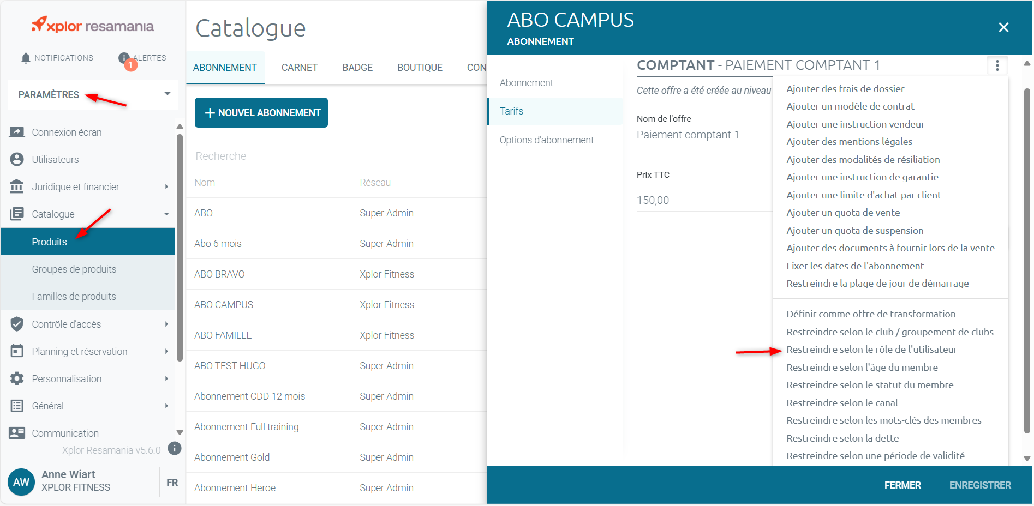Collapse the Catalogue menu arrow

(166, 214)
